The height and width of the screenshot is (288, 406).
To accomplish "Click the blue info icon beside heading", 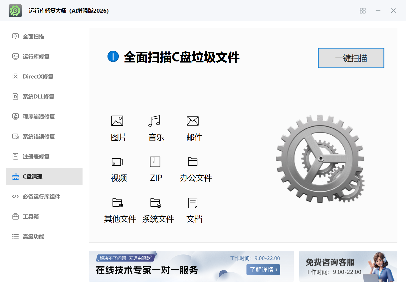I will (113, 57).
